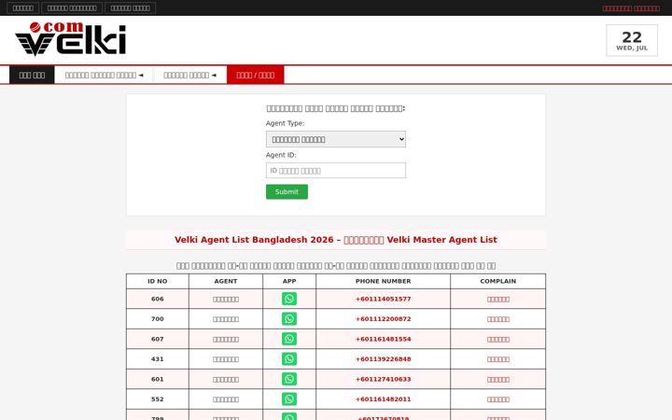The width and height of the screenshot is (672, 420).
Task: Click the Agent ID label
Action: (x=281, y=155)
